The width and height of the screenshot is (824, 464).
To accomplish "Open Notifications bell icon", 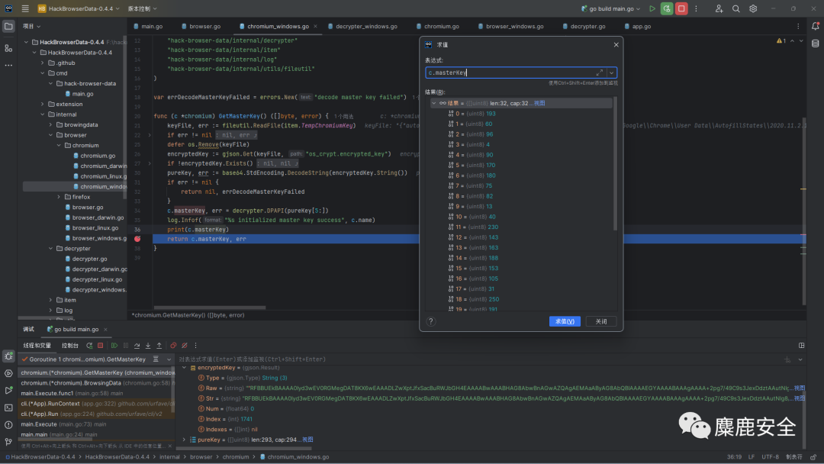I will tap(815, 26).
